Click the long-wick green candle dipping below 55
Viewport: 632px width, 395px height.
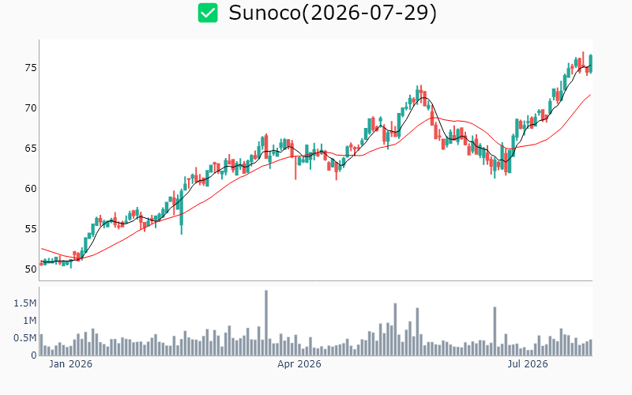pyautogui.click(x=182, y=212)
